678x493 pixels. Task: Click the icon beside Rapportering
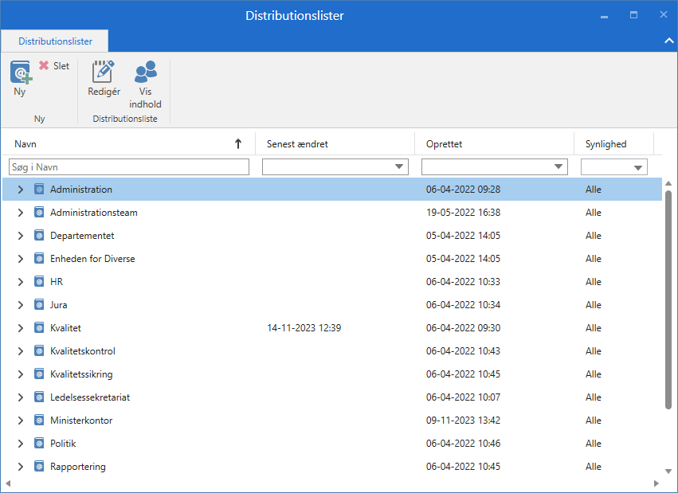[x=39, y=467]
